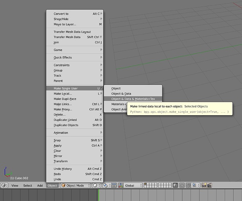
Task: Open the Object Mode dropdown
Action: 75,185
